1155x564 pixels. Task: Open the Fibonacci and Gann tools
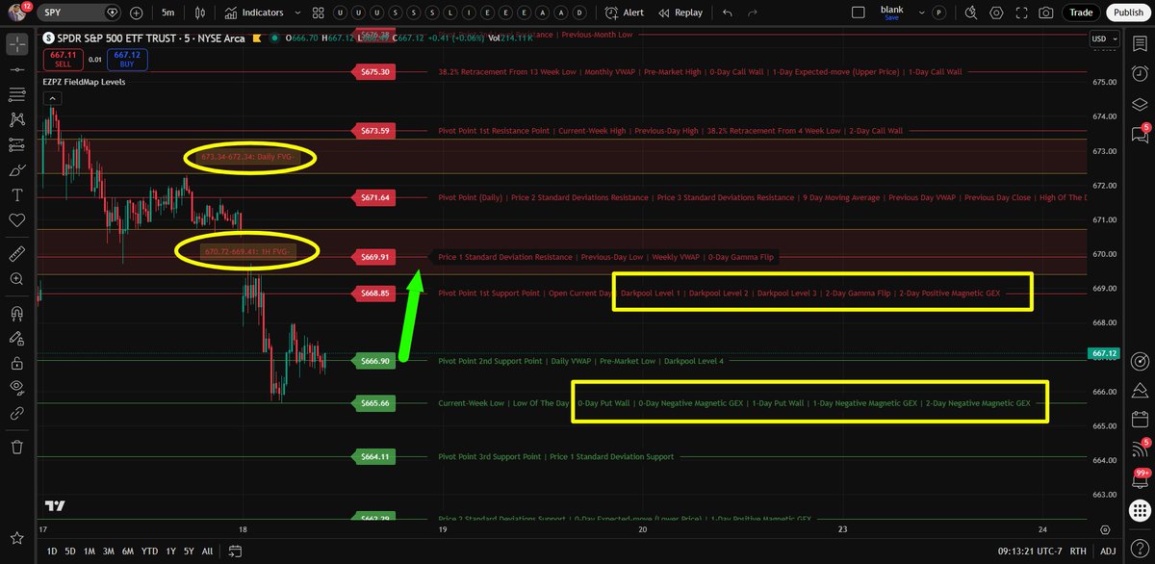point(16,95)
